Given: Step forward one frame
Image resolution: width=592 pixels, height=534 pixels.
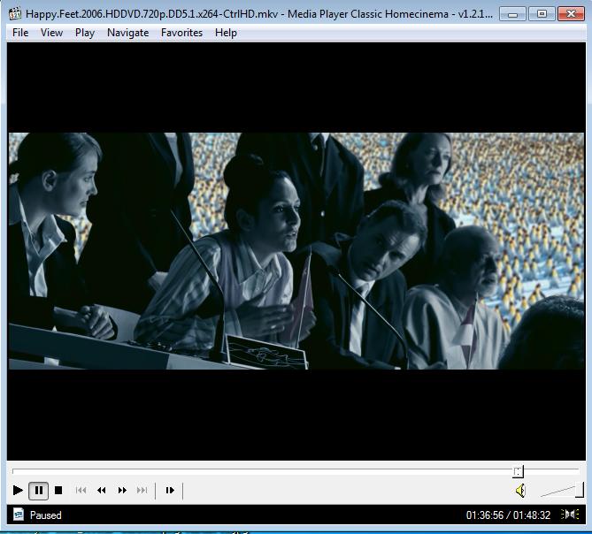Looking at the screenshot, I should coord(170,490).
